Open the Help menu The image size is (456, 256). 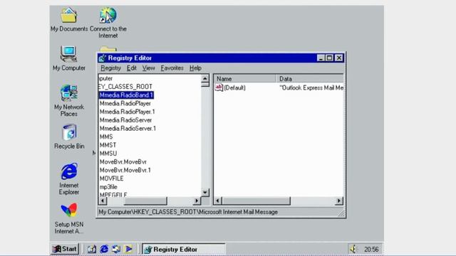[195, 68]
